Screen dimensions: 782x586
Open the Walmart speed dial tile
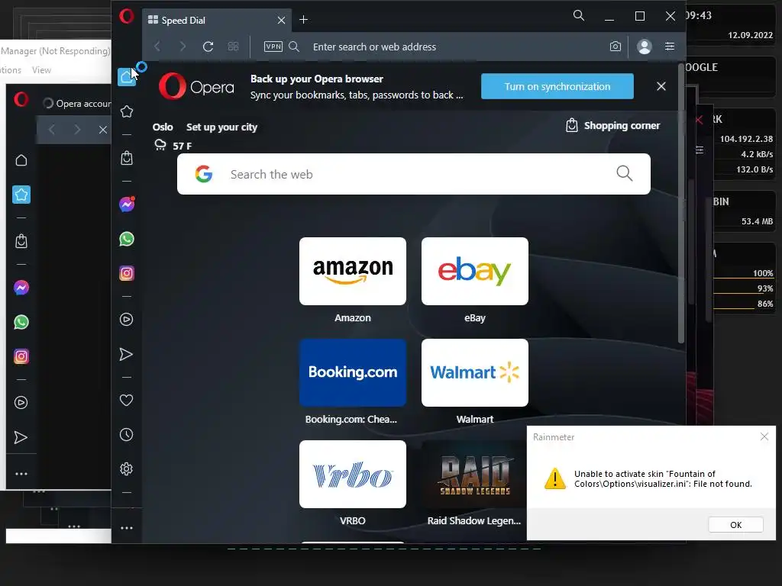pos(475,372)
